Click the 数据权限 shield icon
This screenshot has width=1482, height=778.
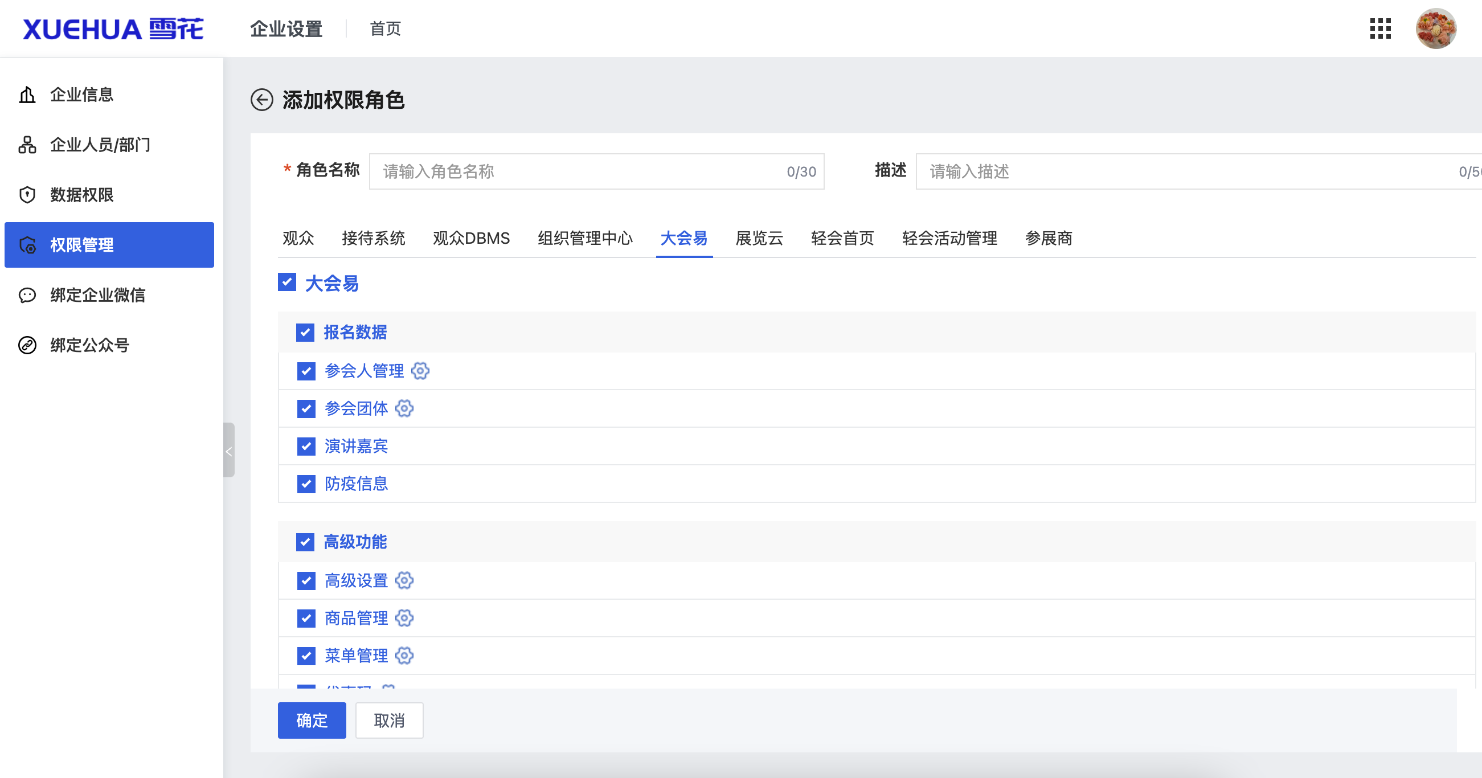pyautogui.click(x=27, y=195)
